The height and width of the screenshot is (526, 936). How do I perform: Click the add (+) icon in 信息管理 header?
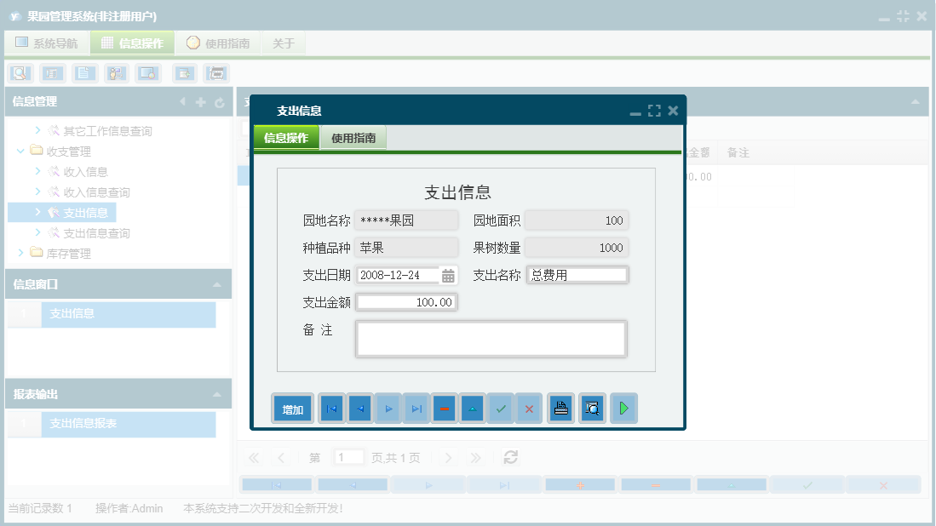(x=199, y=103)
